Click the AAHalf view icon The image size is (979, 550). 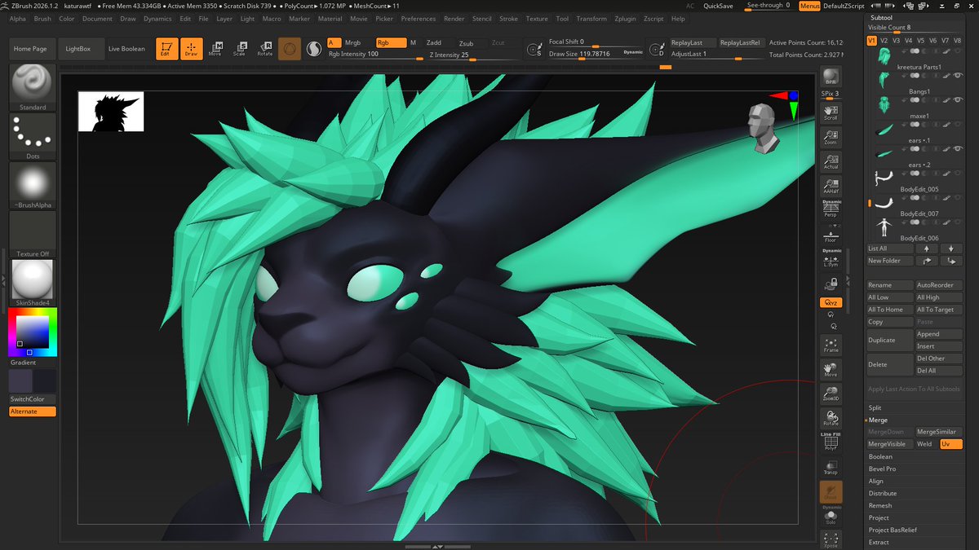coord(831,185)
